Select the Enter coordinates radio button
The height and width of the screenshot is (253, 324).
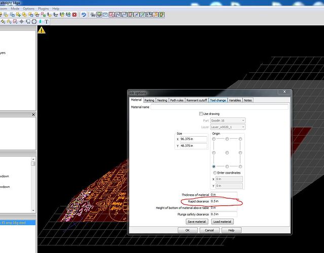click(x=215, y=173)
